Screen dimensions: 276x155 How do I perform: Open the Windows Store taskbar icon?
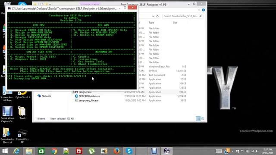click(41, 151)
